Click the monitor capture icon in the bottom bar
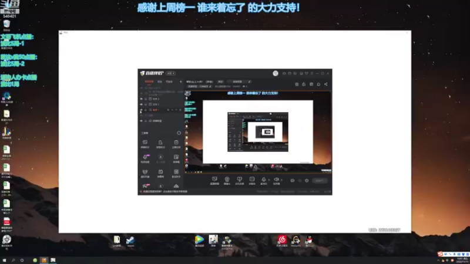This screenshot has height=264, width=470. [240, 181]
